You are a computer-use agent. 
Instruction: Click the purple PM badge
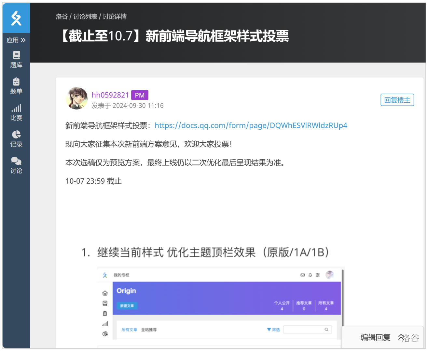[x=140, y=95]
